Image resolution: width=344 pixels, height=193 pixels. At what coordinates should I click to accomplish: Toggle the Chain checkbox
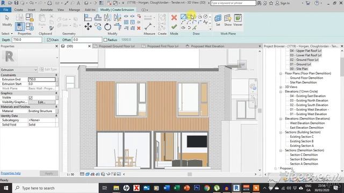49,40
